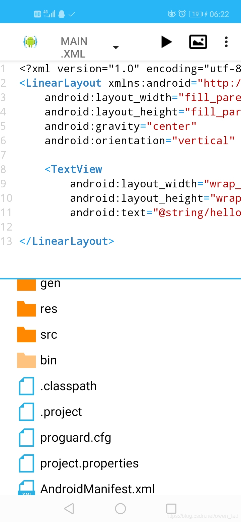The image size is (241, 522).
Task: Select the 'bin' folder name
Action: (x=49, y=360)
